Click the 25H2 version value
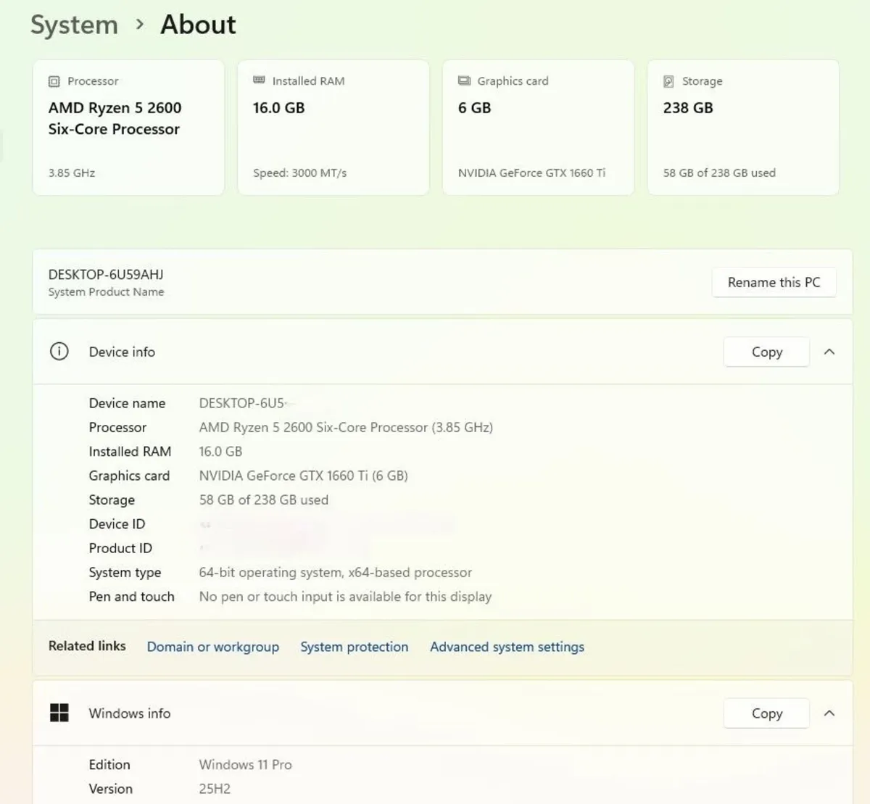 click(x=215, y=789)
